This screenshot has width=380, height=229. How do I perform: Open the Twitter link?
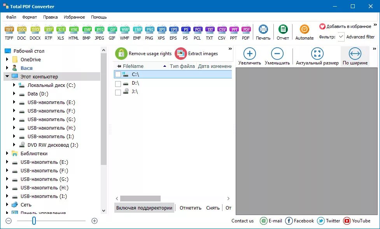click(329, 220)
